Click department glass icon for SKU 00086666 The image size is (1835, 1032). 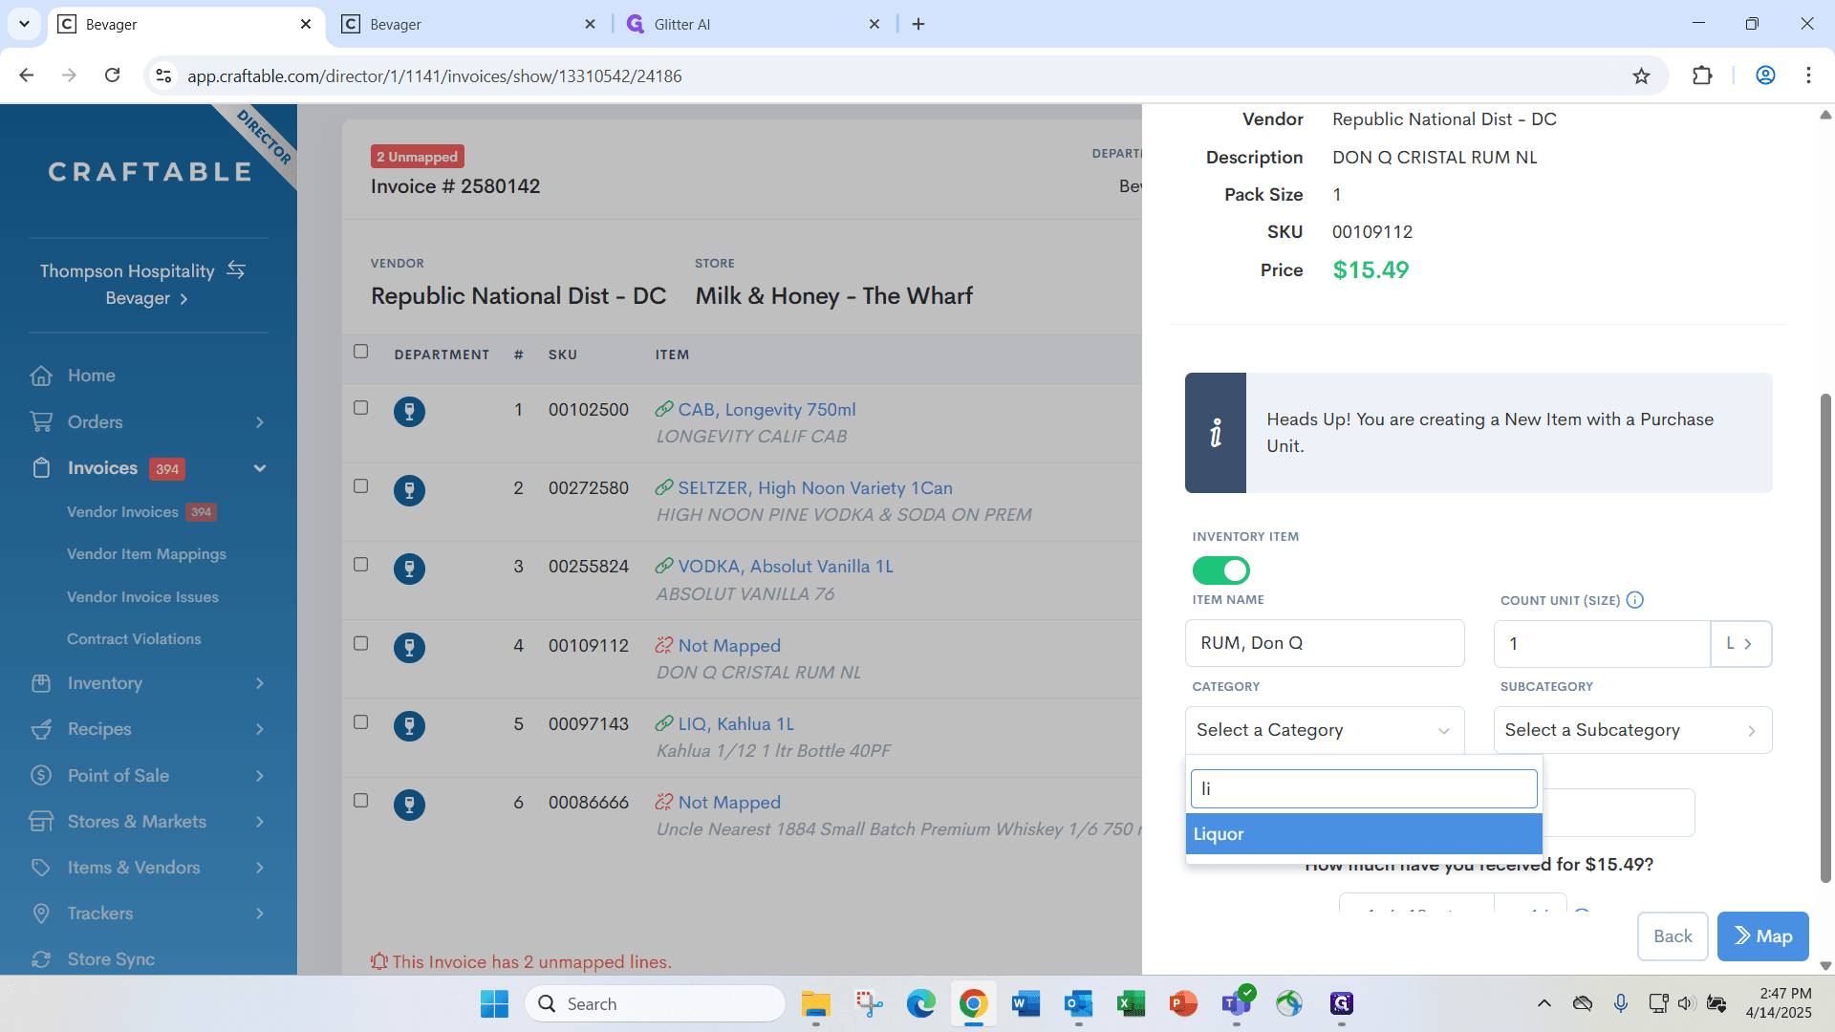point(409,805)
